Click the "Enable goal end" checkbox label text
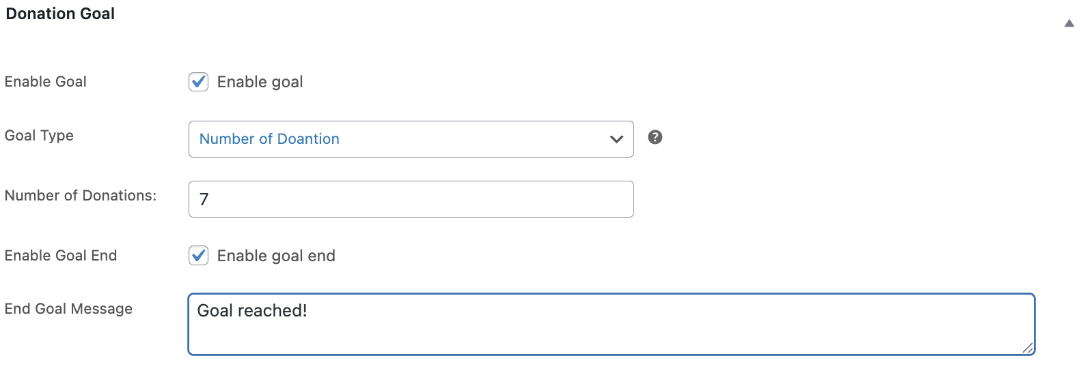The width and height of the screenshot is (1081, 371). click(x=276, y=256)
